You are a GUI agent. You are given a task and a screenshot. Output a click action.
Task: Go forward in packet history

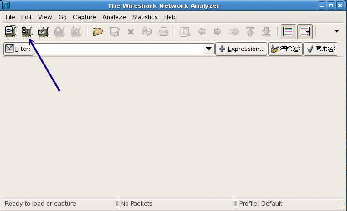point(218,32)
